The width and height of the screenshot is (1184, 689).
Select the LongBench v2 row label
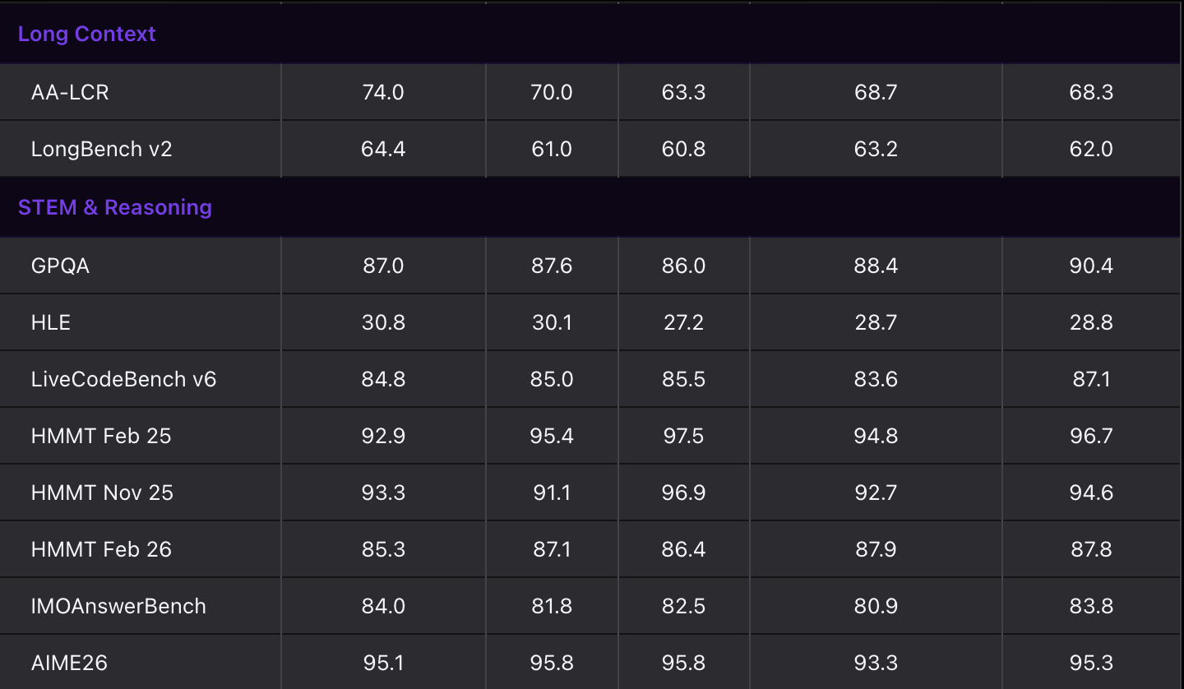tap(101, 149)
